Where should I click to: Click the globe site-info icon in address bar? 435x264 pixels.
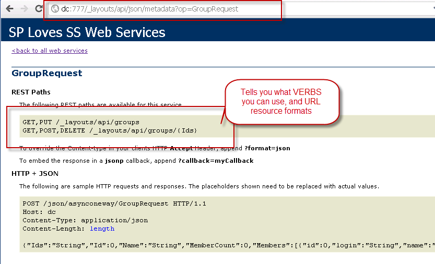(x=54, y=9)
